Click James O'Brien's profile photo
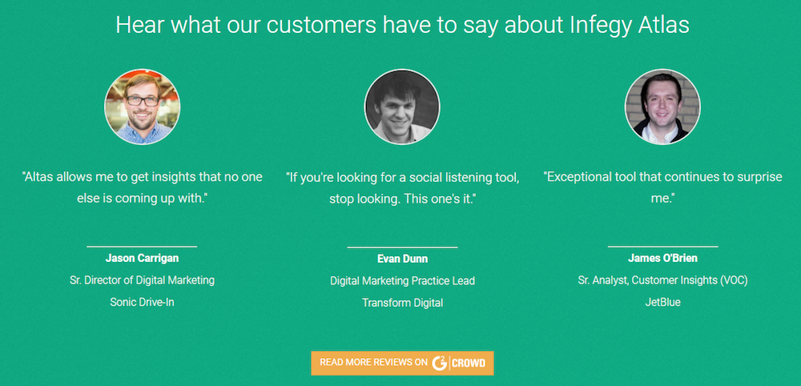801x386 pixels. tap(662, 107)
